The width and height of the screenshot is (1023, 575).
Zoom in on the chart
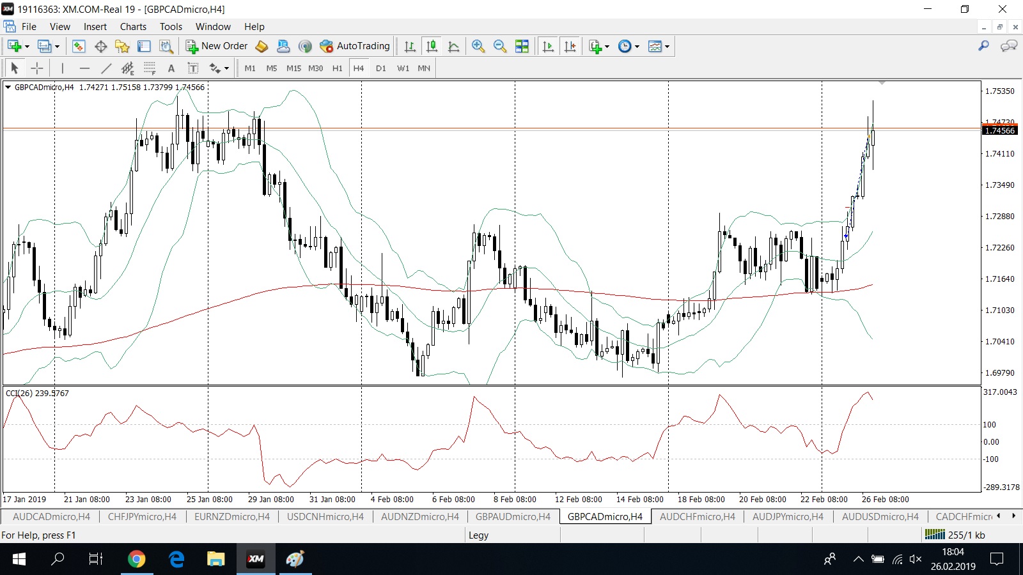478,46
